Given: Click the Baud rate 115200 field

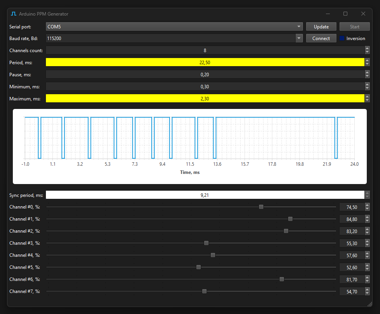Looking at the screenshot, I should pos(171,38).
